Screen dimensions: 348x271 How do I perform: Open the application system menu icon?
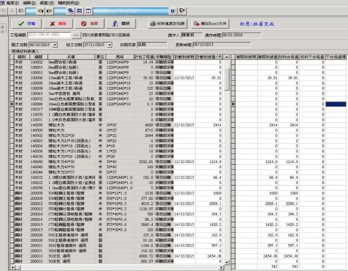point(2,3)
